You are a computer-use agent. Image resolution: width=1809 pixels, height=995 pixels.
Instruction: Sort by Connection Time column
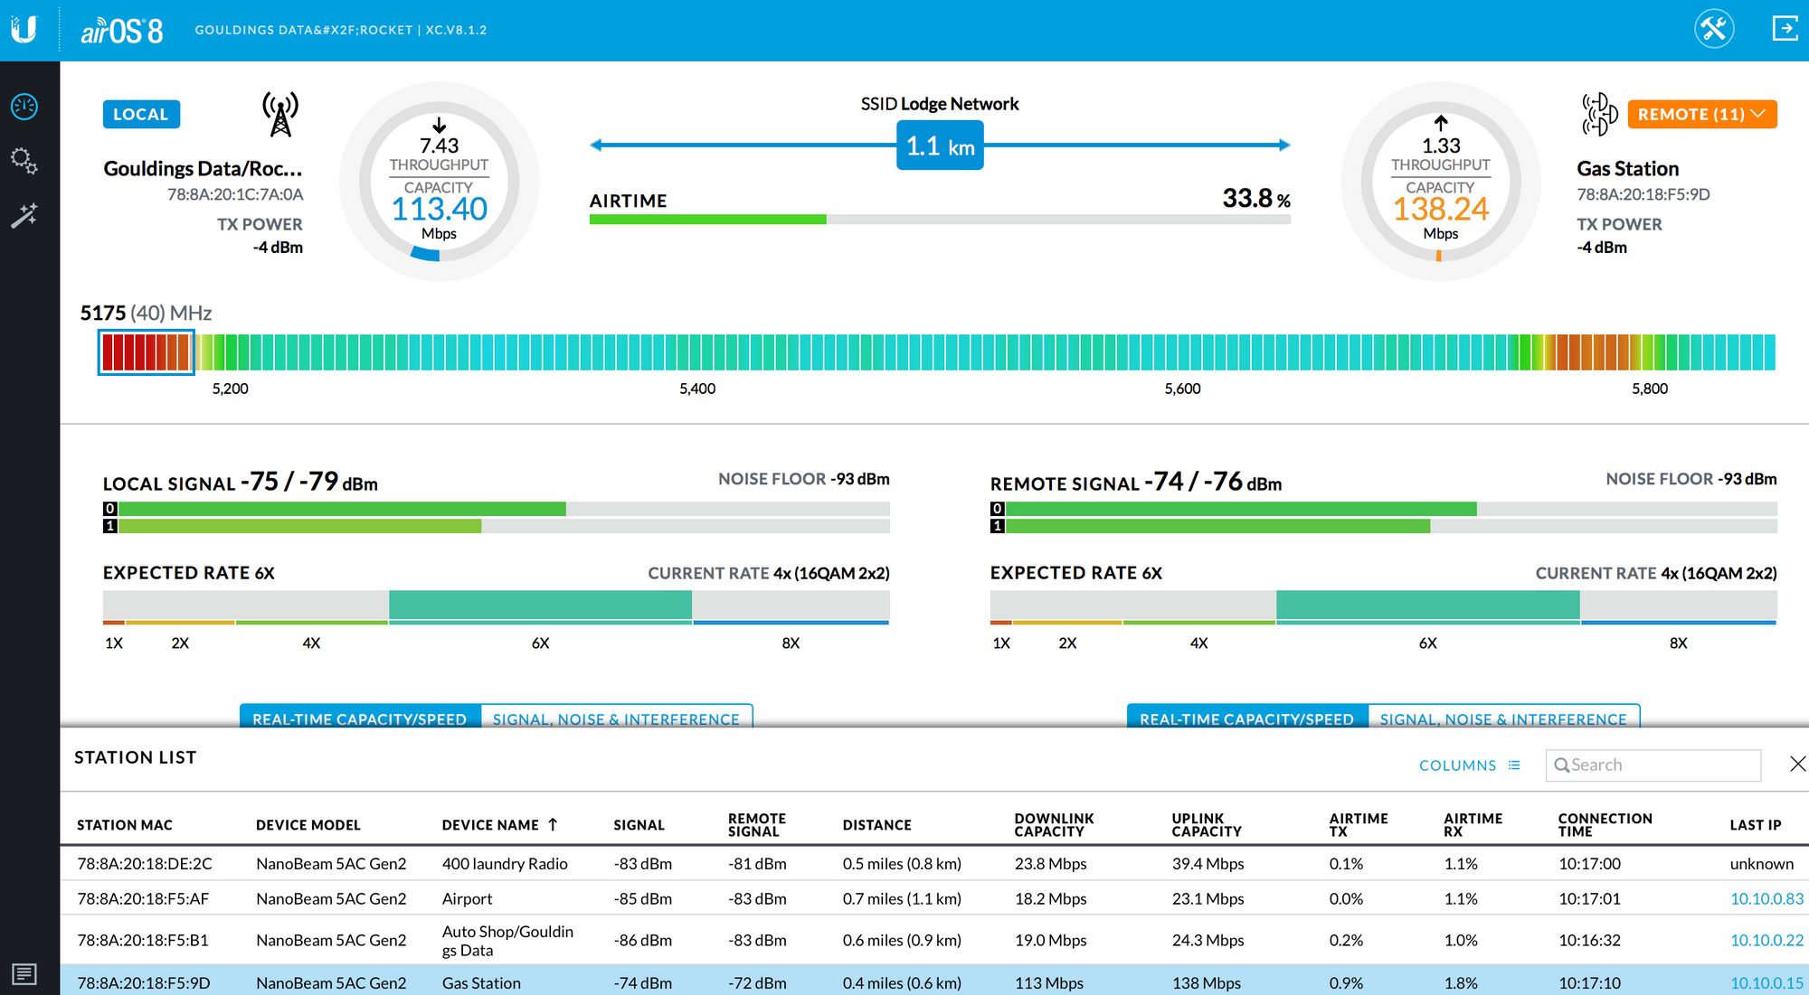coord(1605,824)
